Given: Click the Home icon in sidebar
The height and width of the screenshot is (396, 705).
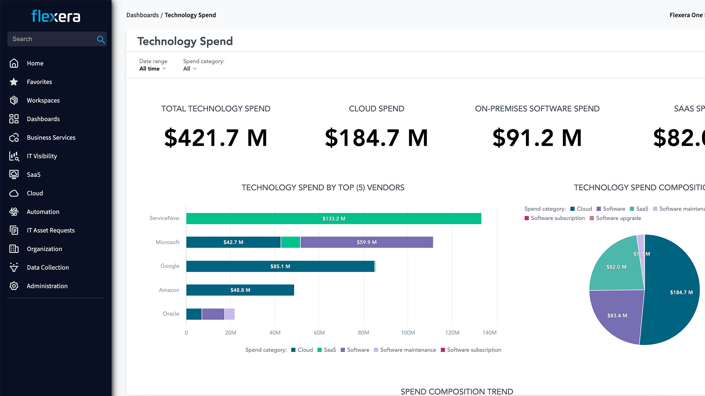Looking at the screenshot, I should pos(14,63).
